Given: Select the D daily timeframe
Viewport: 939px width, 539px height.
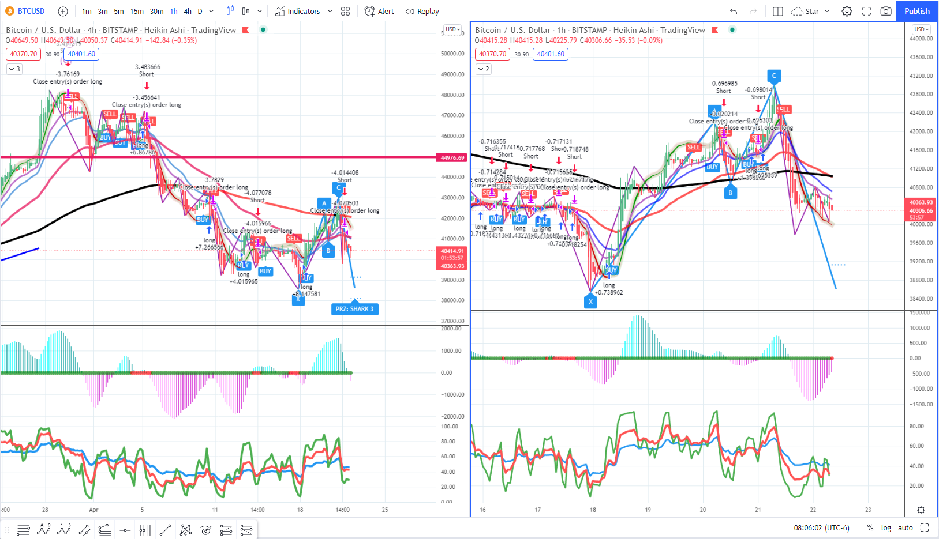Looking at the screenshot, I should (200, 11).
